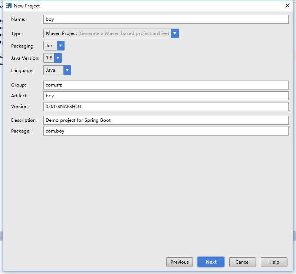Viewport: 296px width, 274px height.
Task: Expand the Java Version dropdown showing 1.8
Action: tap(52, 58)
